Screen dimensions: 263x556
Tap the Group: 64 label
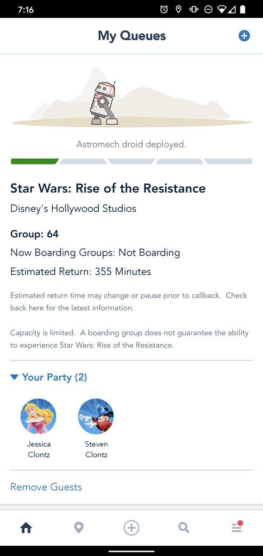(34, 234)
